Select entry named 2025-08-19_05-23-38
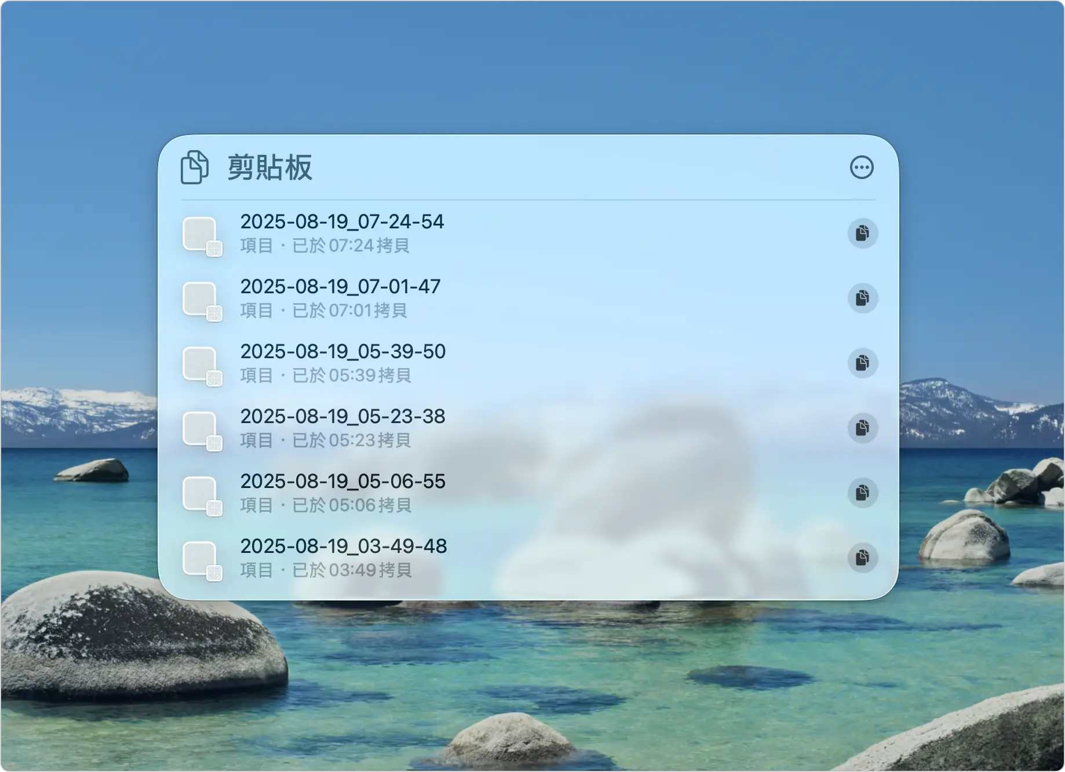This screenshot has height=772, width=1065. coord(343,416)
